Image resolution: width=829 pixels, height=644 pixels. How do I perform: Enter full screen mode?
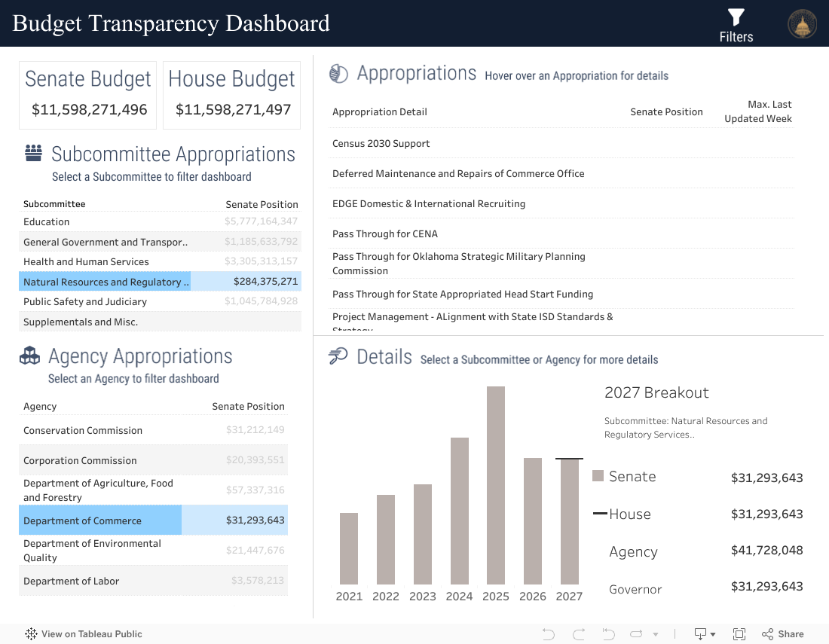click(739, 634)
